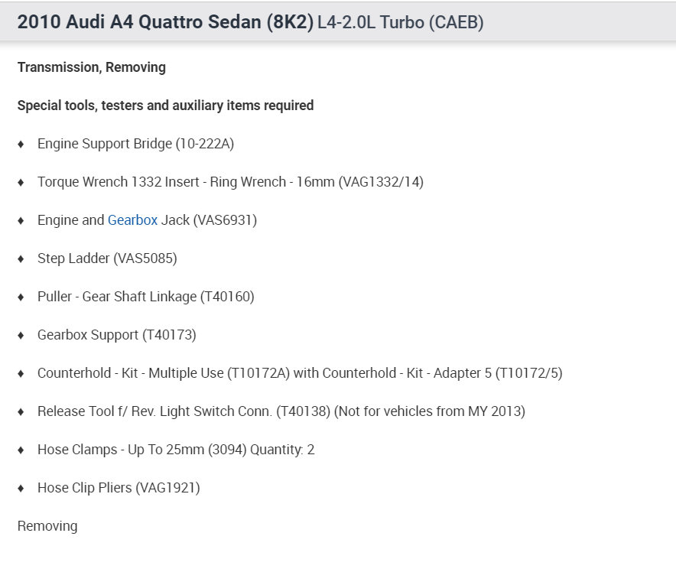Image resolution: width=676 pixels, height=572 pixels.
Task: Select the Step Ladder (VAS5085) entry
Action: 107,258
